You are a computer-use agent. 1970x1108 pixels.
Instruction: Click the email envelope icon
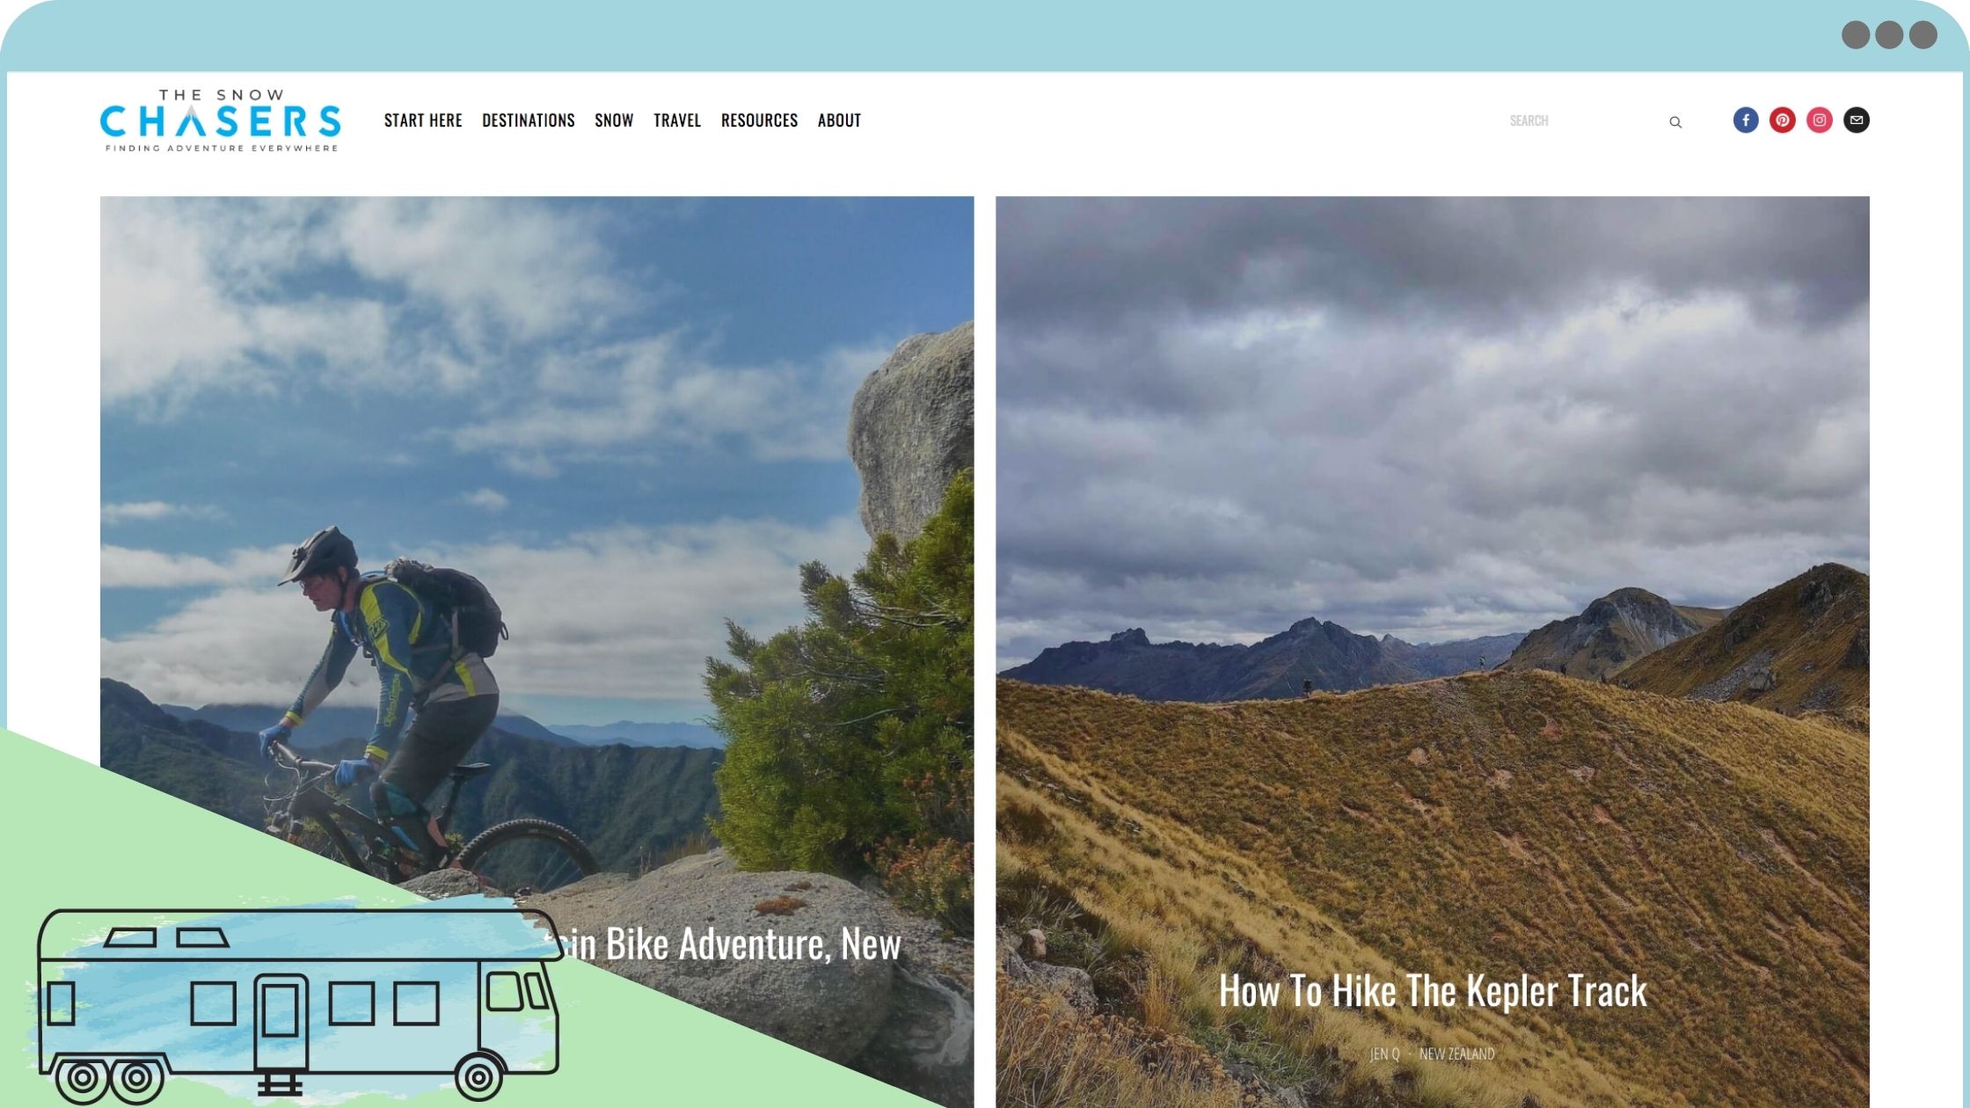[x=1857, y=120]
